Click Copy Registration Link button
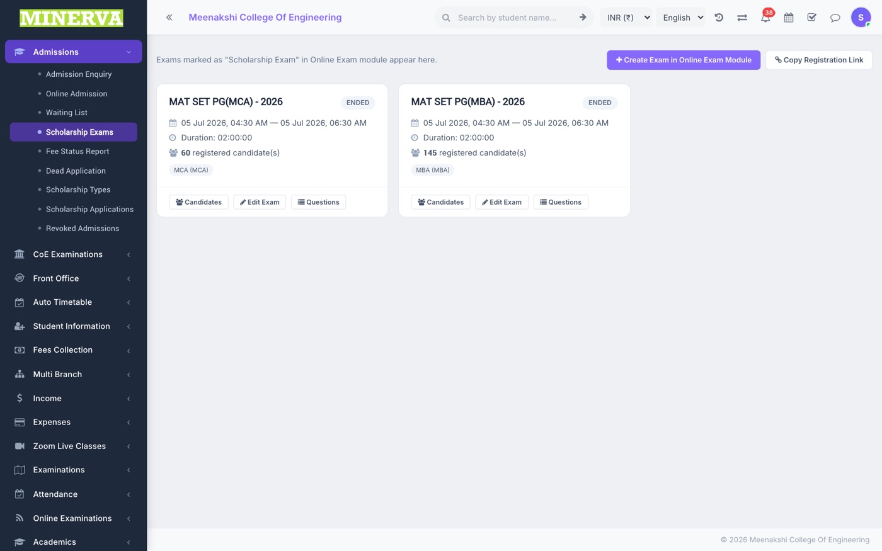 coord(819,60)
